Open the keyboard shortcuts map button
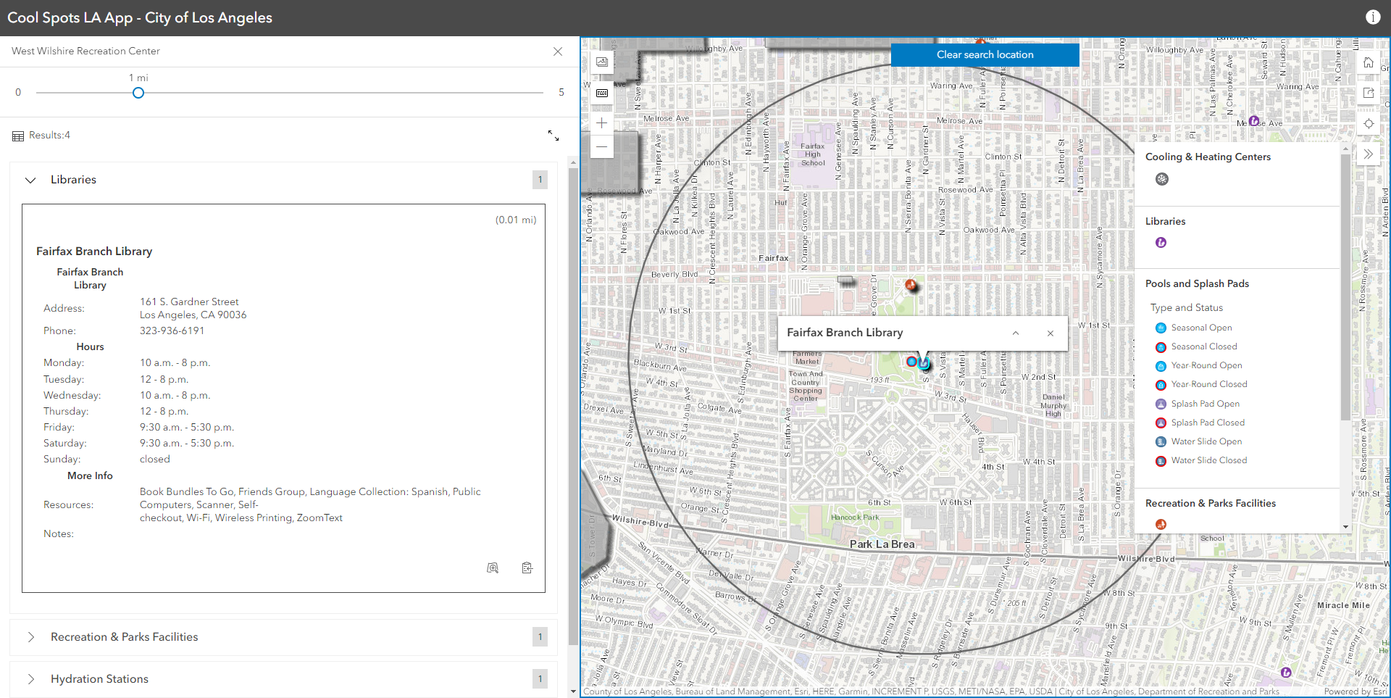The height and width of the screenshot is (698, 1391). tap(602, 93)
